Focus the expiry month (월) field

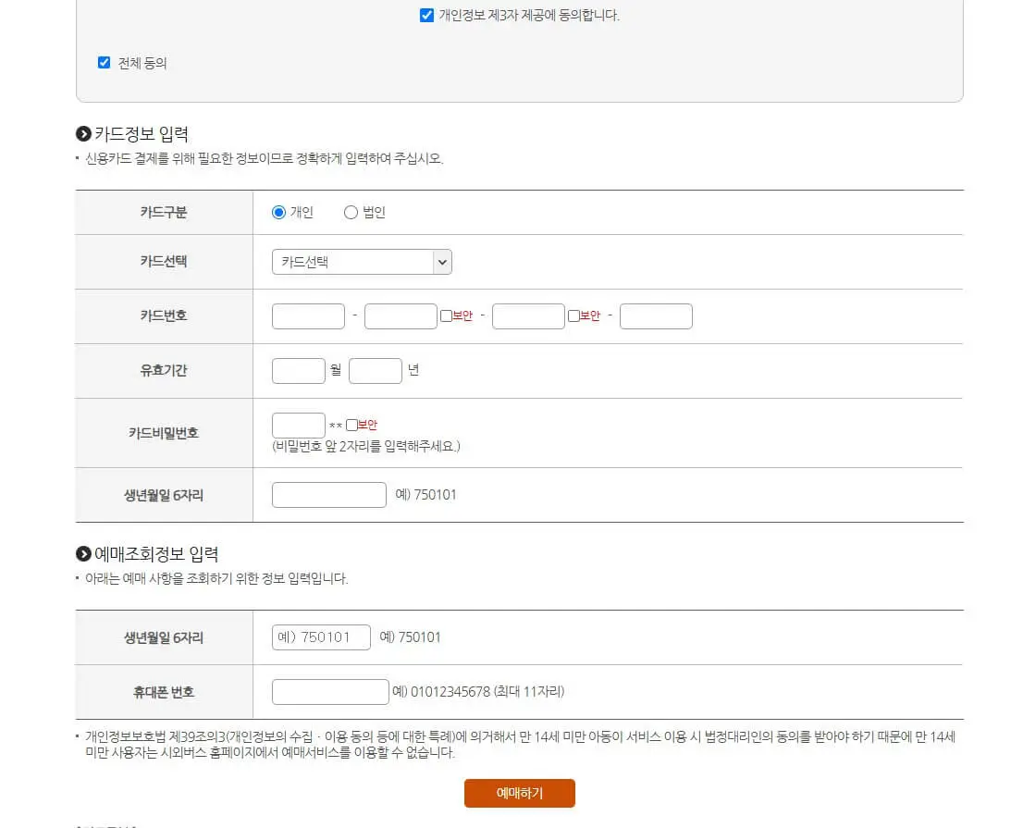[299, 371]
